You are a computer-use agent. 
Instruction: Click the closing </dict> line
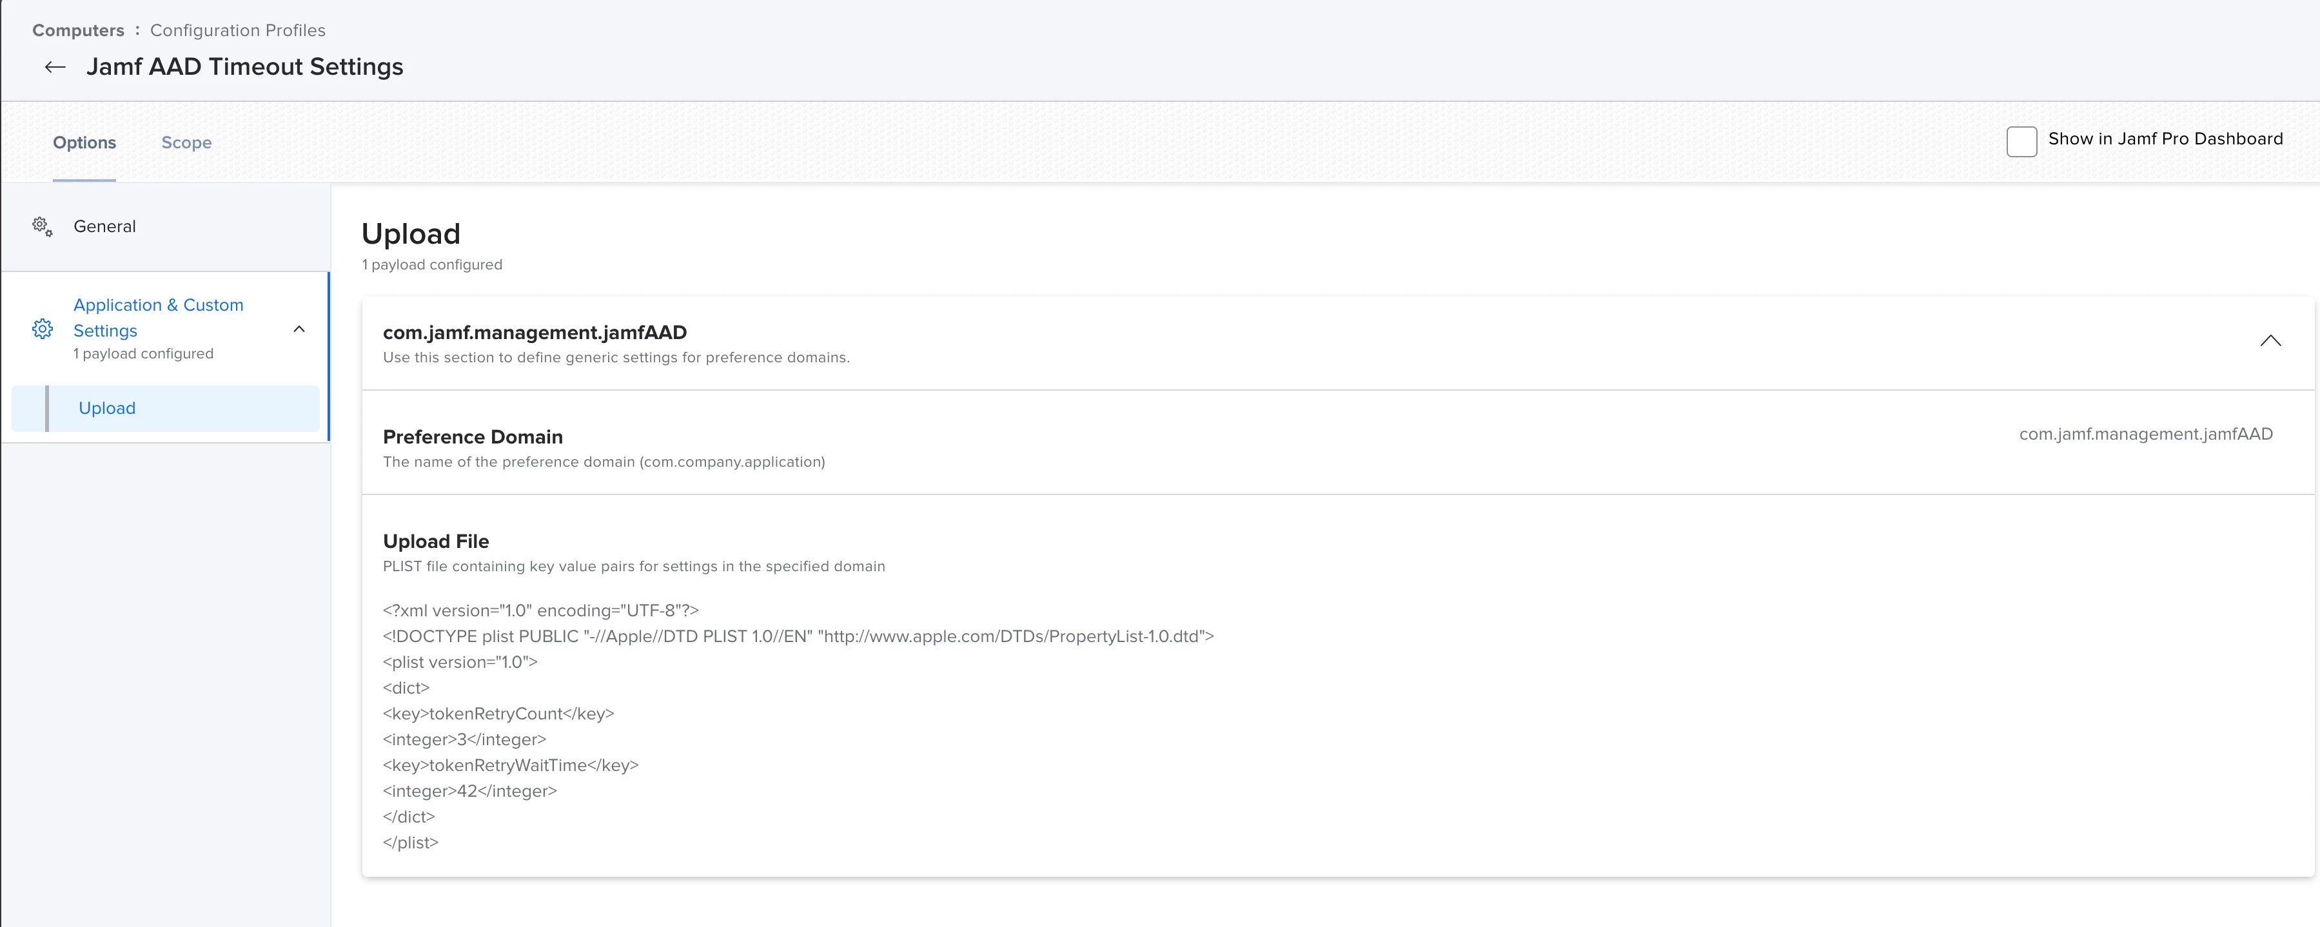point(409,817)
